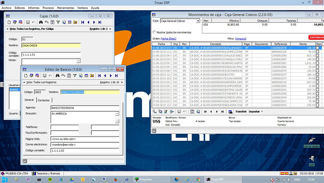Viewport: 324px width, 183px height.
Task: Click the Fecha (Desc) order link
Action: click(x=170, y=39)
